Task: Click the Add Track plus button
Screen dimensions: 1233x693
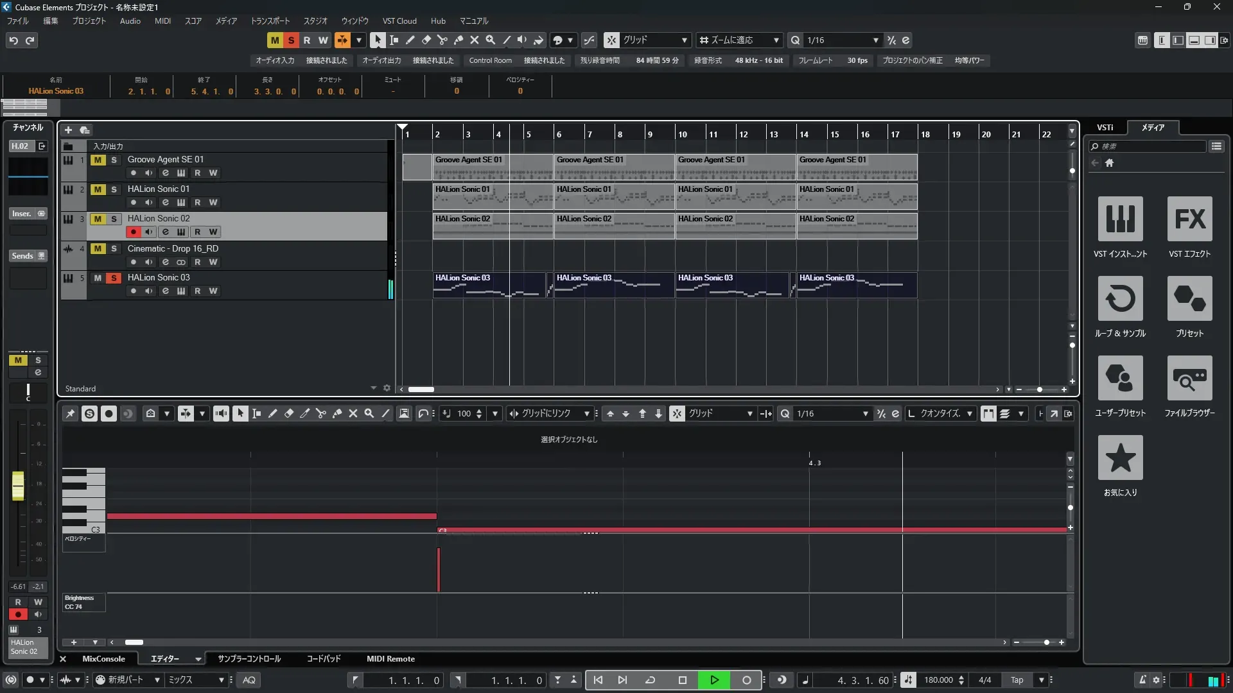Action: coord(68,130)
